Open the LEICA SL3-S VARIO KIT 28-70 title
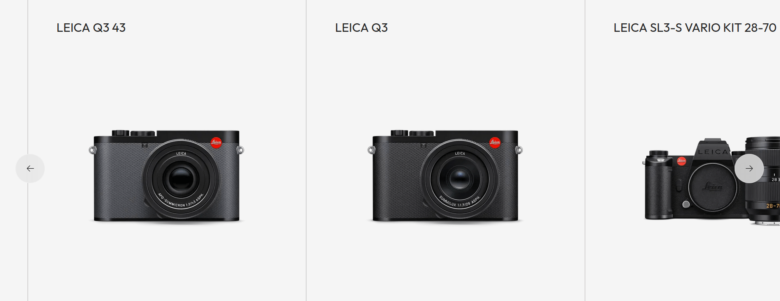The width and height of the screenshot is (780, 301). point(695,28)
